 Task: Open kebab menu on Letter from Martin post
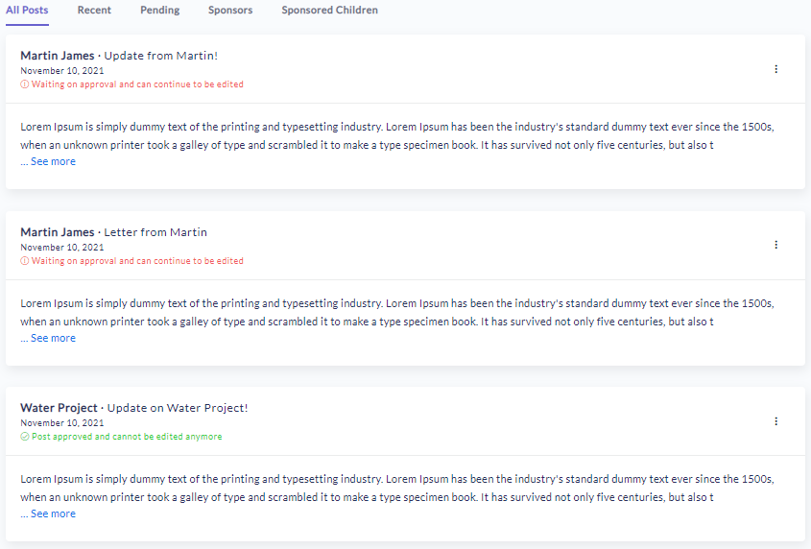(775, 245)
